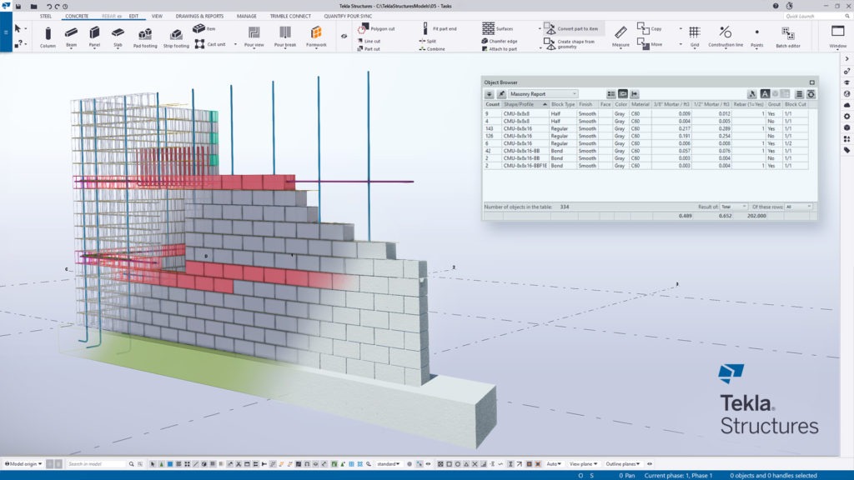
Task: Toggle the eye visibility icon in the ribbon
Action: [x=343, y=36]
